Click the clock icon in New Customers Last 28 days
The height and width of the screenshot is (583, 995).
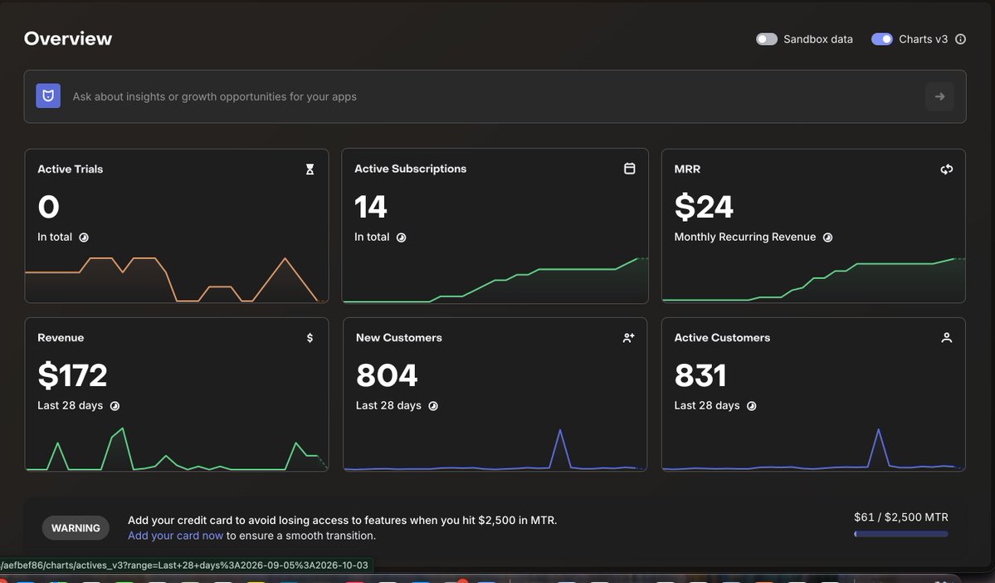click(433, 406)
